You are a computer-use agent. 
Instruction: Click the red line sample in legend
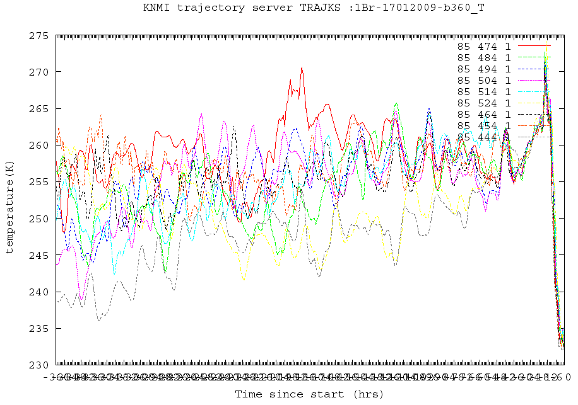[534, 45]
